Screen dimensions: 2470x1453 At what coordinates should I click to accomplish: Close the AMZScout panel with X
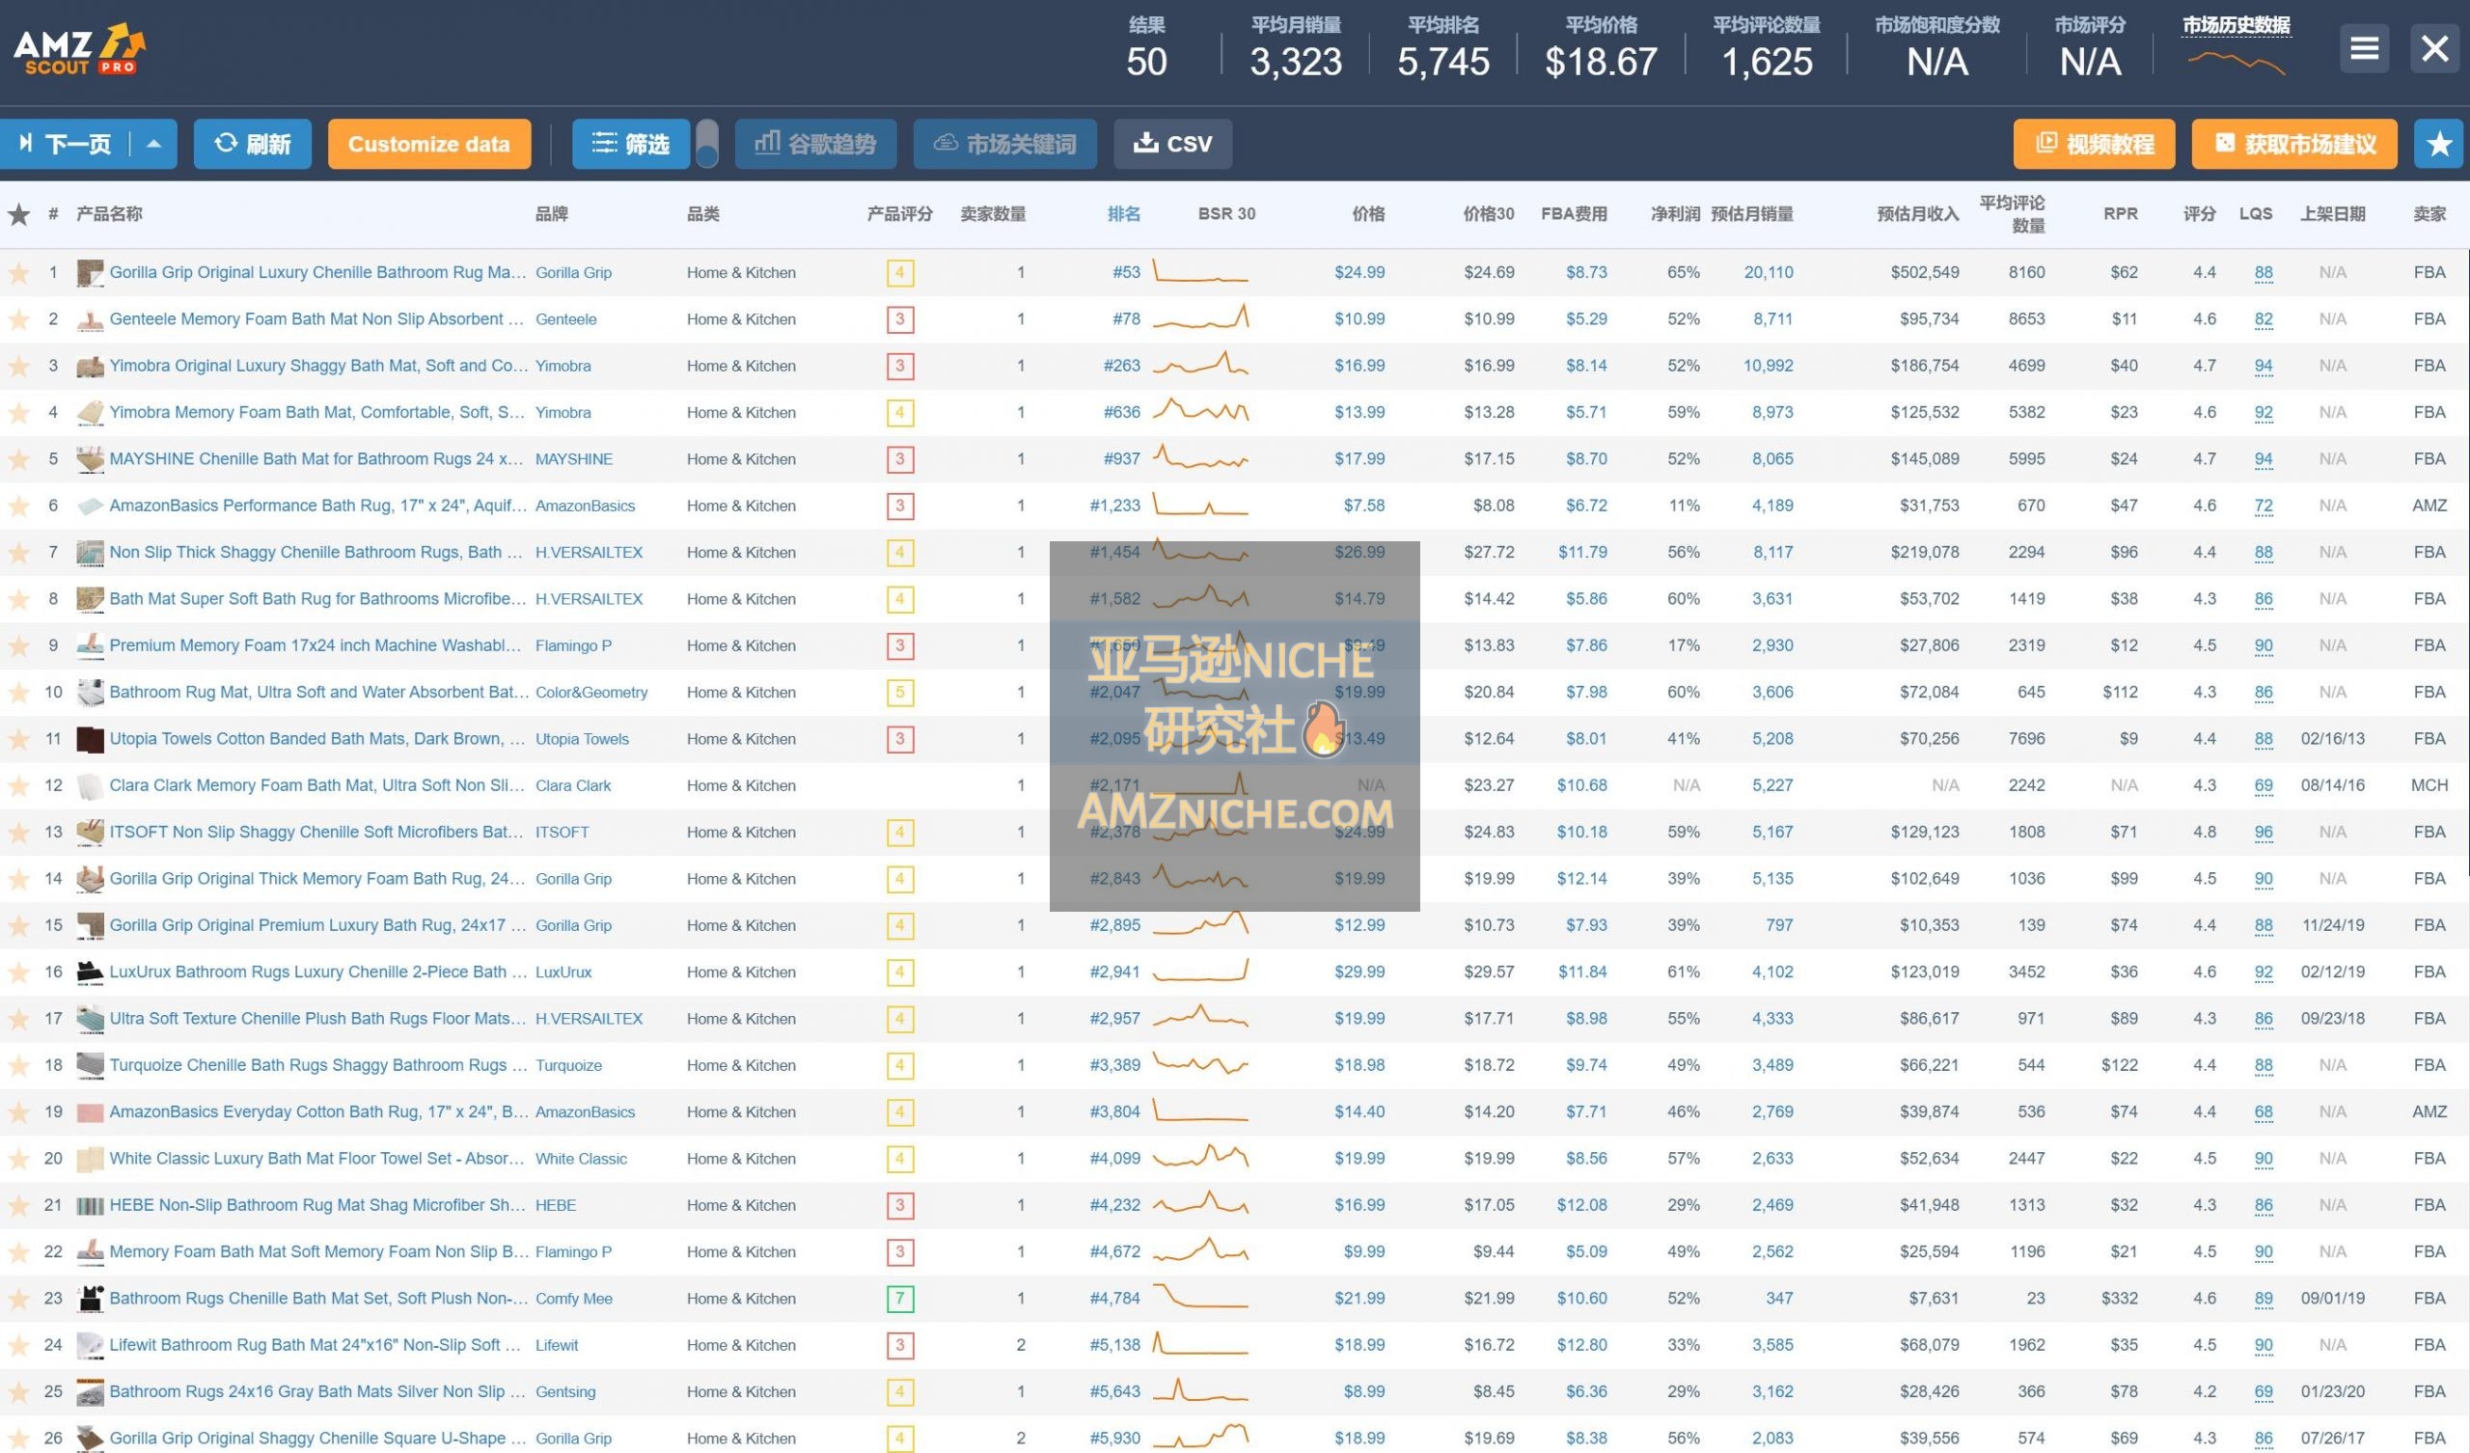click(x=2433, y=48)
